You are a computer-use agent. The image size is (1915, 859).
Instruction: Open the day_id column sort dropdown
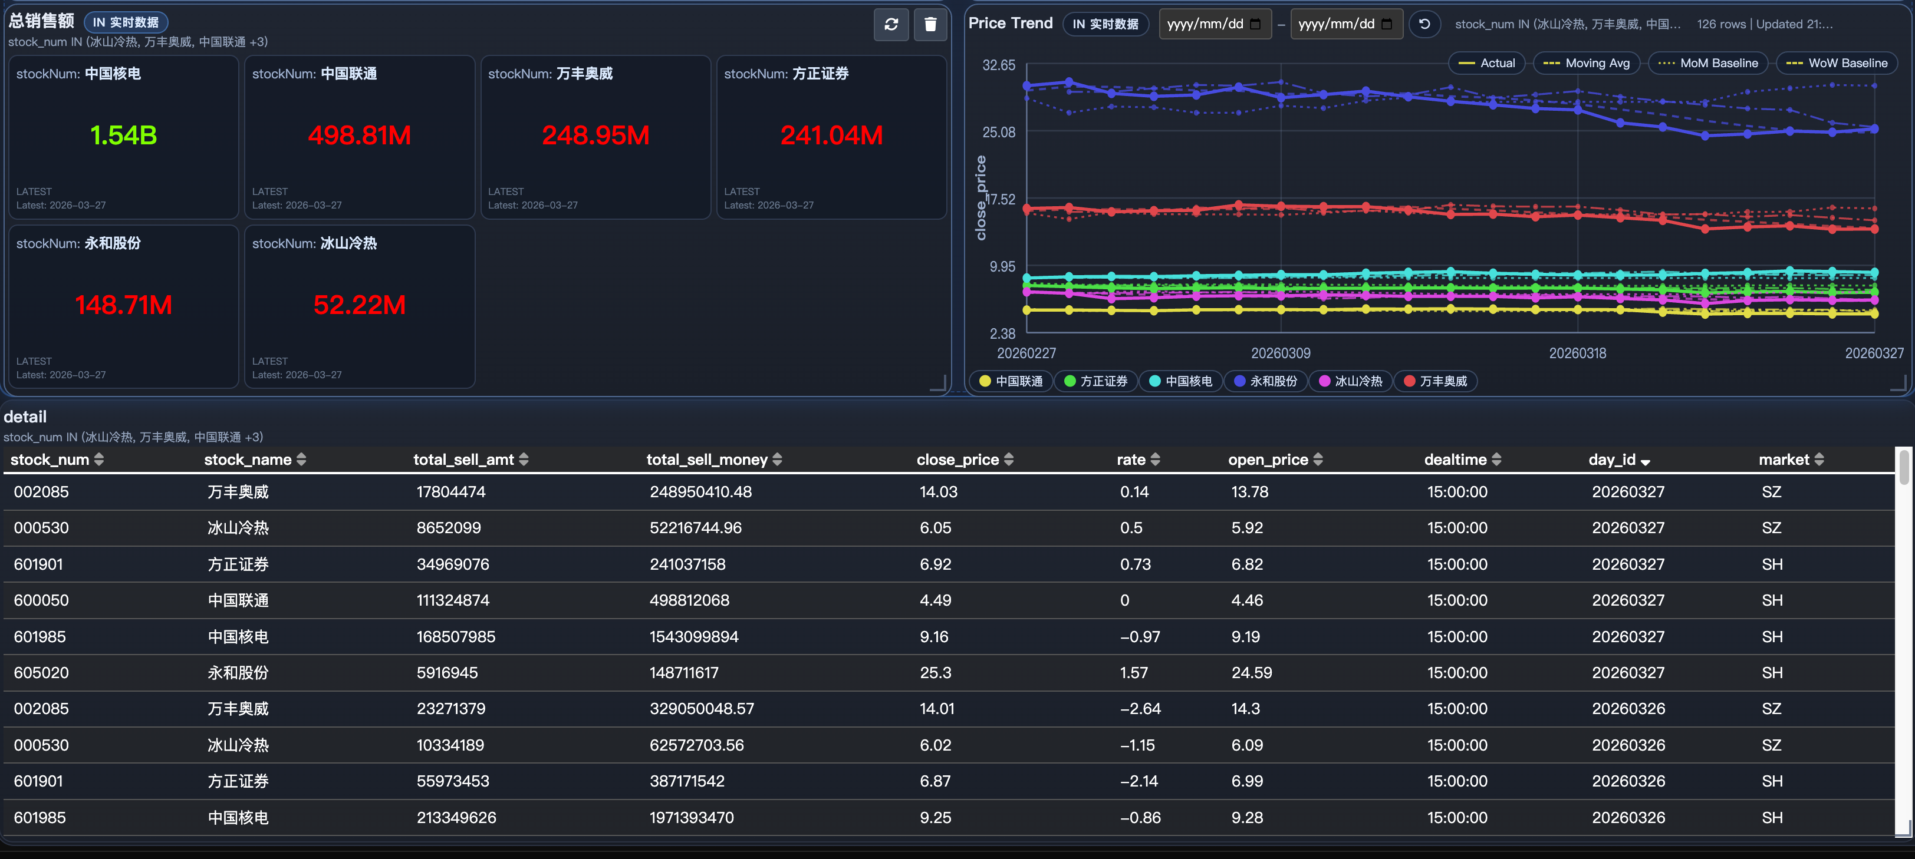click(1647, 461)
